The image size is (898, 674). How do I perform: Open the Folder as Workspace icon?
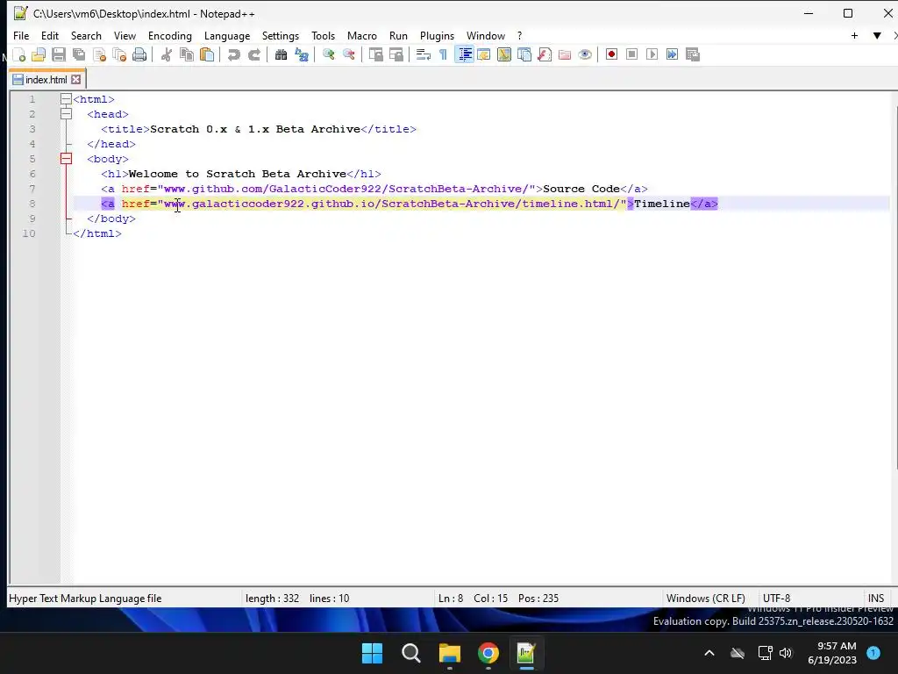click(565, 54)
